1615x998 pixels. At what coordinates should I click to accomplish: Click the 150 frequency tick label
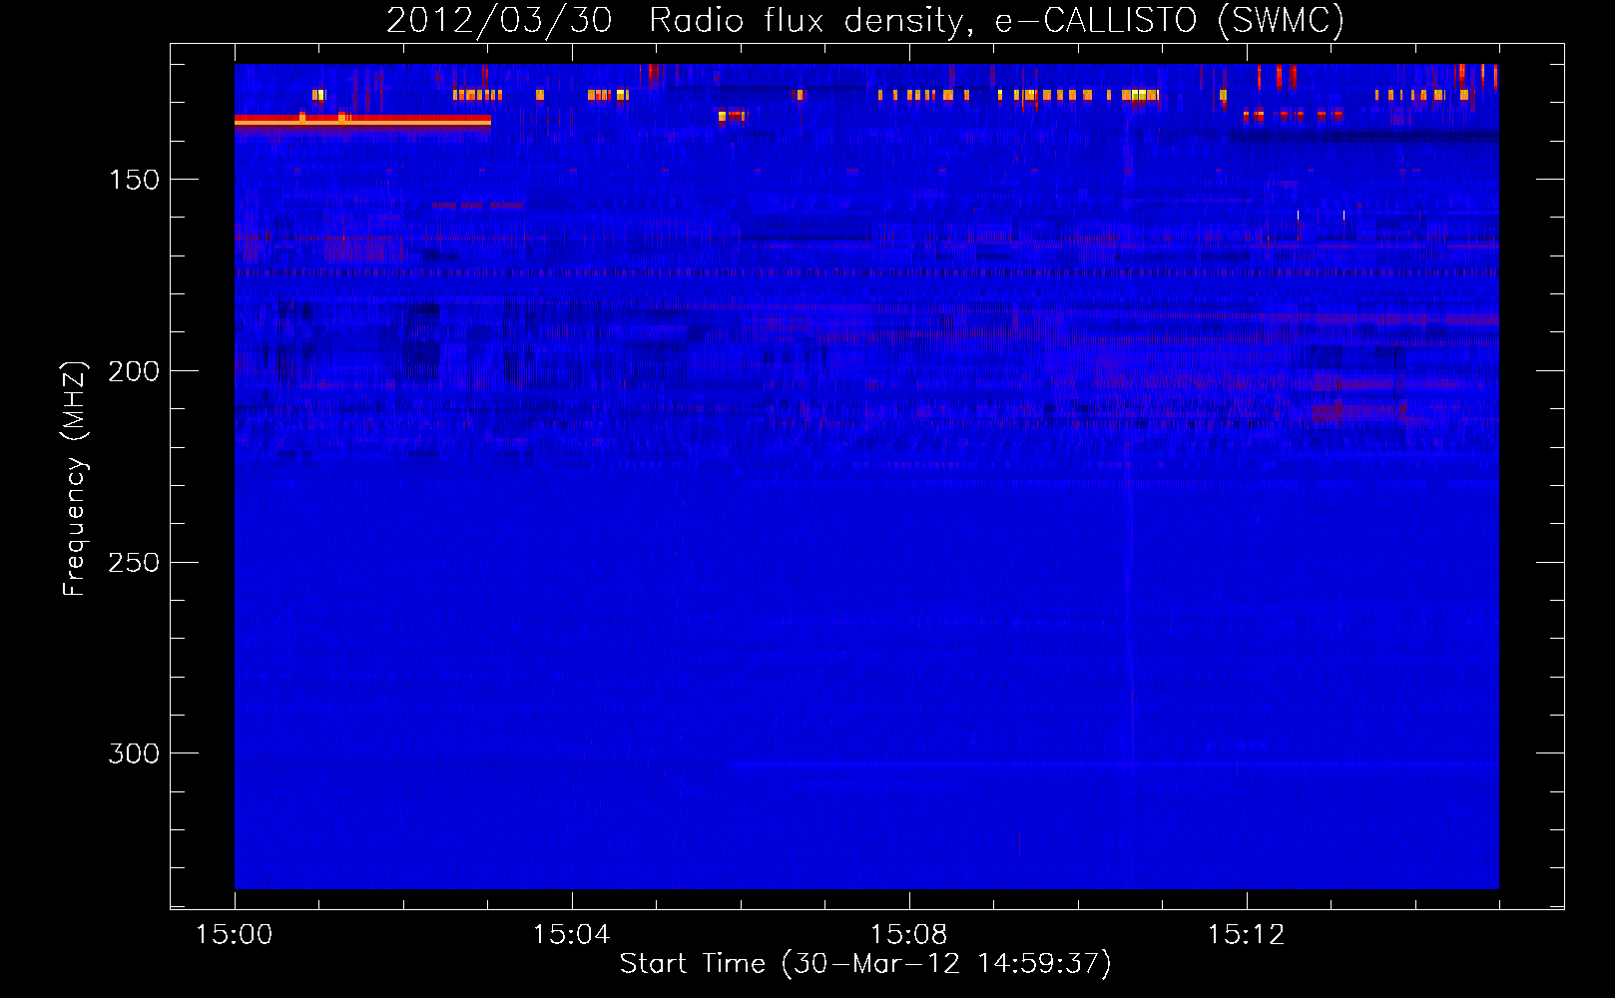(x=134, y=180)
